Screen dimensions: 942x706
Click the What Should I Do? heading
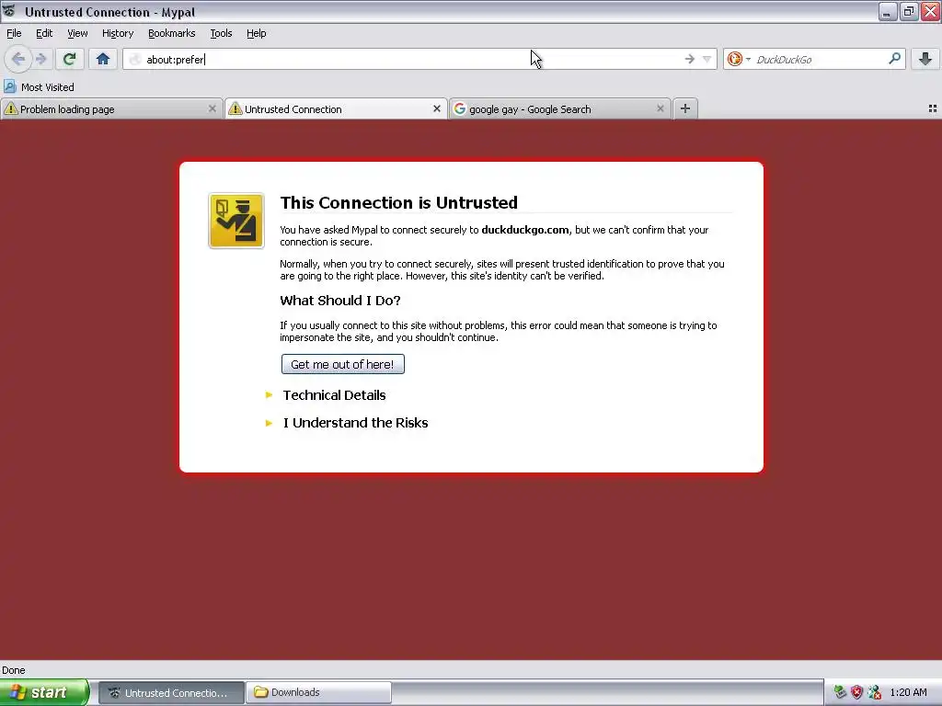point(340,301)
